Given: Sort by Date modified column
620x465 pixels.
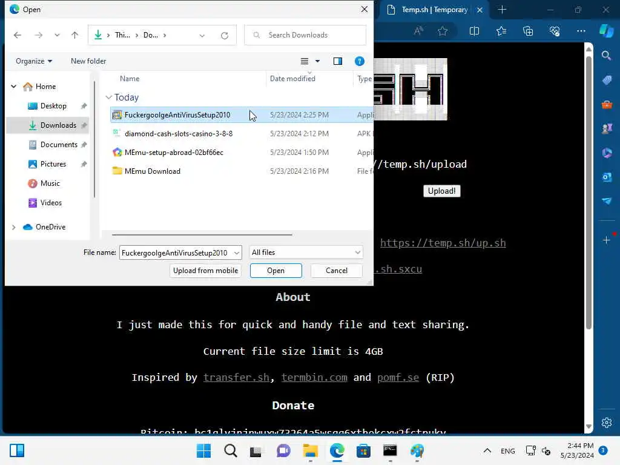Looking at the screenshot, I should coord(292,79).
